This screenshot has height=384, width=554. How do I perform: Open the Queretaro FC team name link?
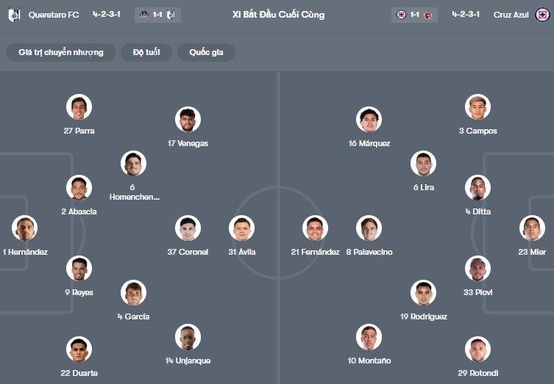point(52,15)
